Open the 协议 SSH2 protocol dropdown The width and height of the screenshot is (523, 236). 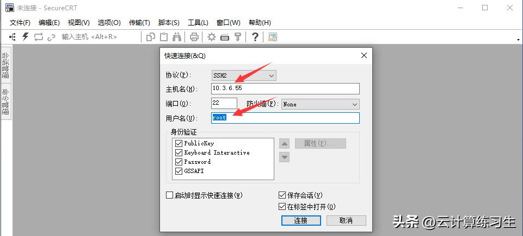coord(244,75)
